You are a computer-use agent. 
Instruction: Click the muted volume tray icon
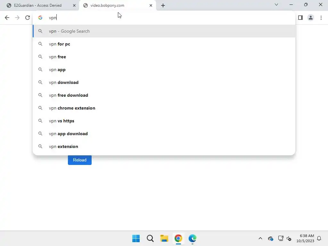(x=289, y=238)
